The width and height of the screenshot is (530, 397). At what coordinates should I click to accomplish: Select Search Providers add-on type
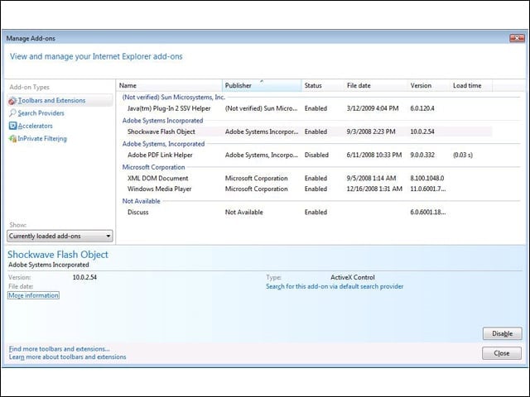(41, 113)
